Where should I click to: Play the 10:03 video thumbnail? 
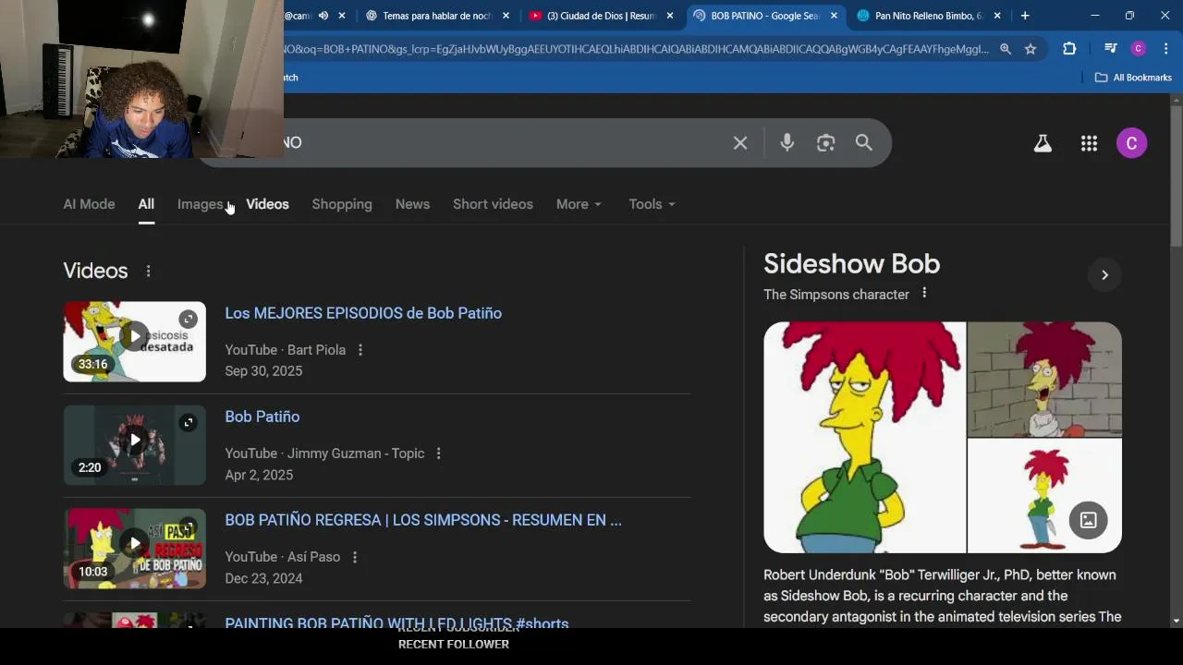[x=134, y=549]
